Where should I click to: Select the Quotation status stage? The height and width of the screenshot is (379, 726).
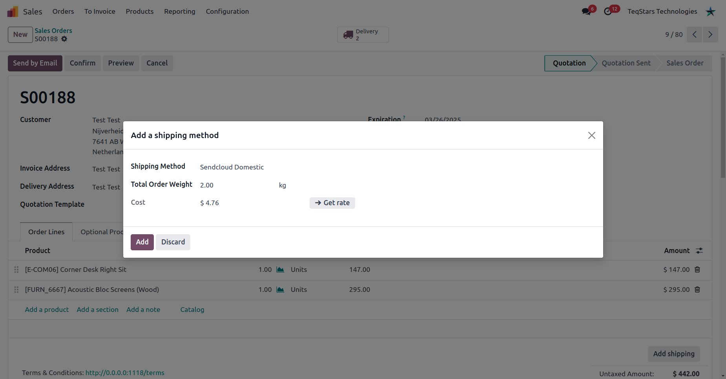click(569, 63)
